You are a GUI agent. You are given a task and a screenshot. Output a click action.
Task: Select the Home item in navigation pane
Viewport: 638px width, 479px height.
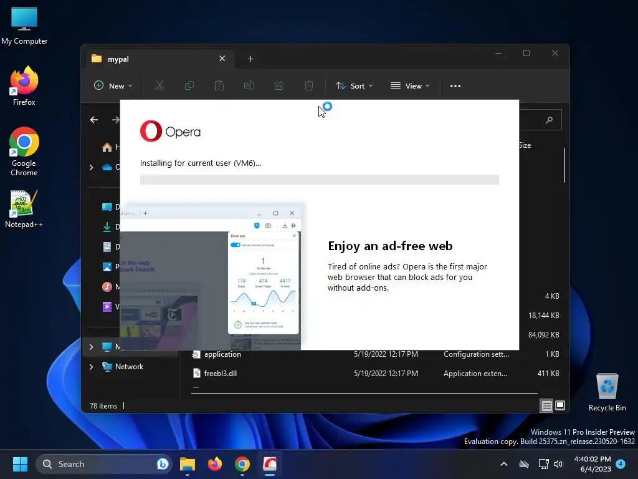click(x=111, y=147)
